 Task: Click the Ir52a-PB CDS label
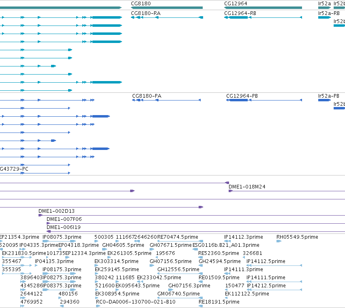(x=328, y=96)
